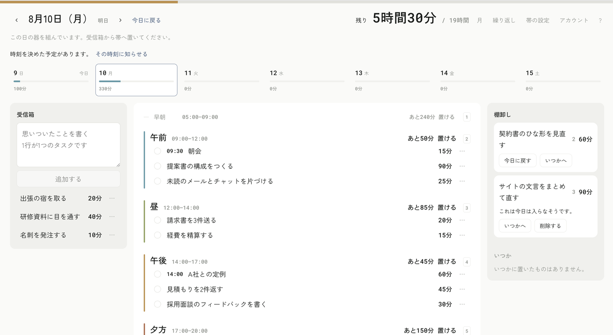Open options menu for 提案書の構成をつくる
The image size is (613, 335).
tap(462, 166)
